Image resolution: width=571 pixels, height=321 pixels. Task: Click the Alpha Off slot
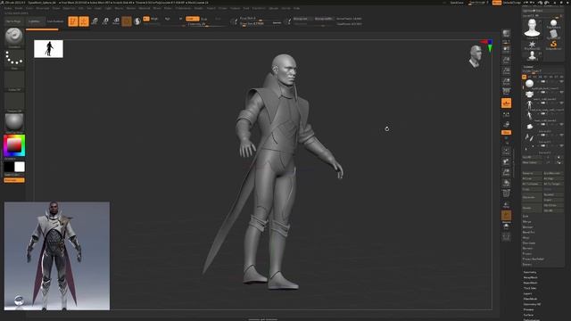tap(14, 81)
